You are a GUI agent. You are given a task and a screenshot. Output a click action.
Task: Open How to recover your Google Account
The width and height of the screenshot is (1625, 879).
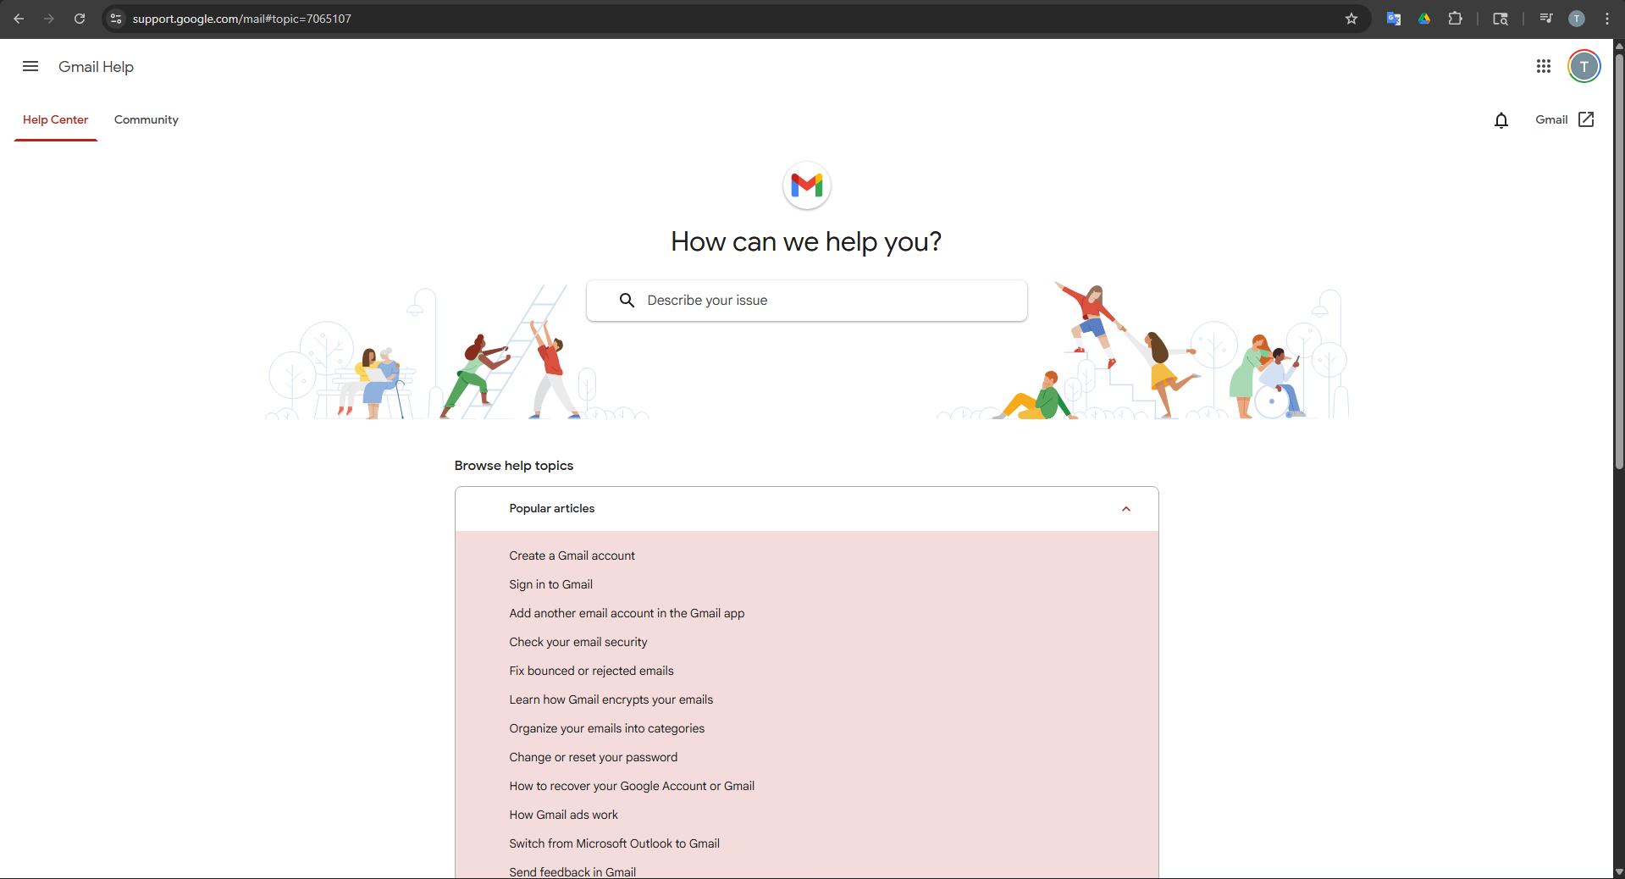click(632, 786)
